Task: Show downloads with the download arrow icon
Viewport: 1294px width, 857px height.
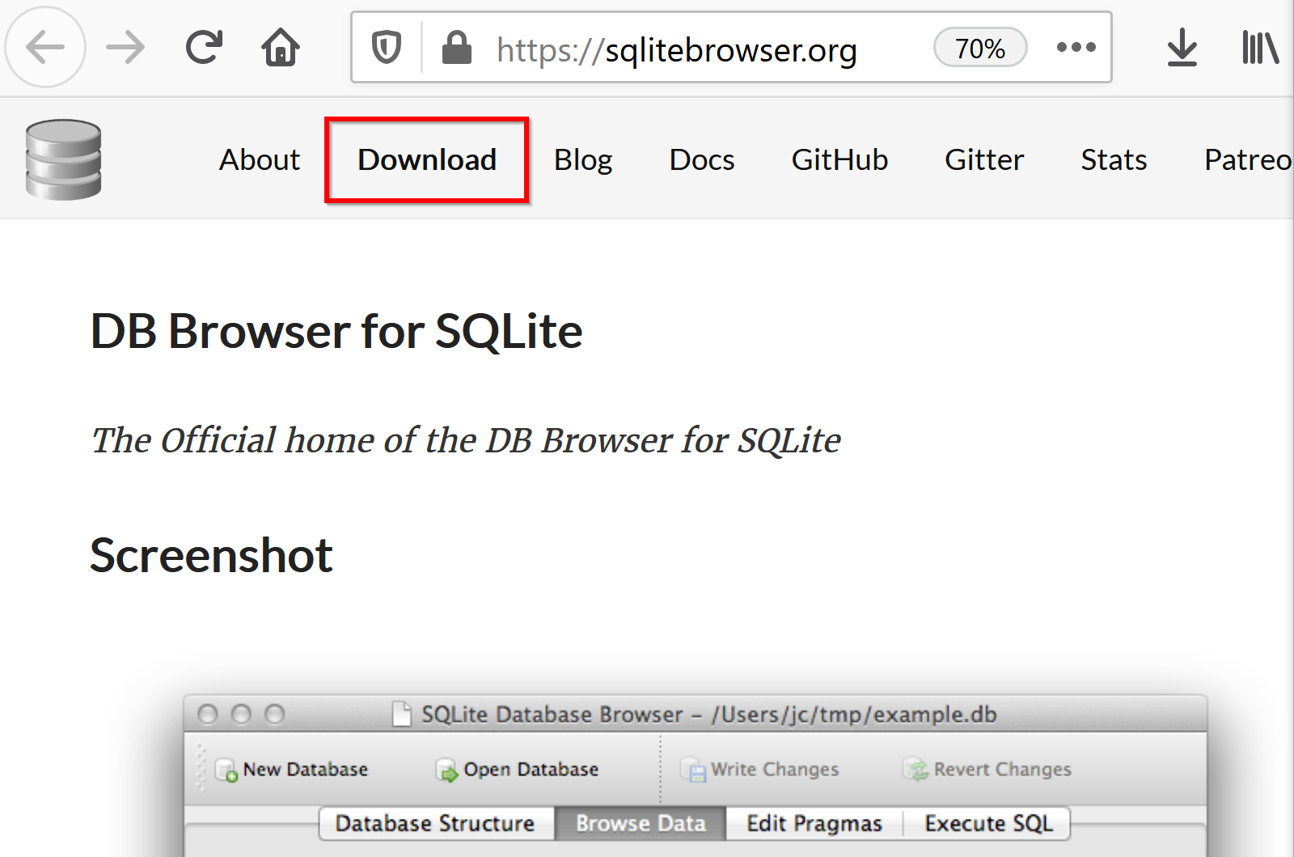Action: coord(1182,47)
